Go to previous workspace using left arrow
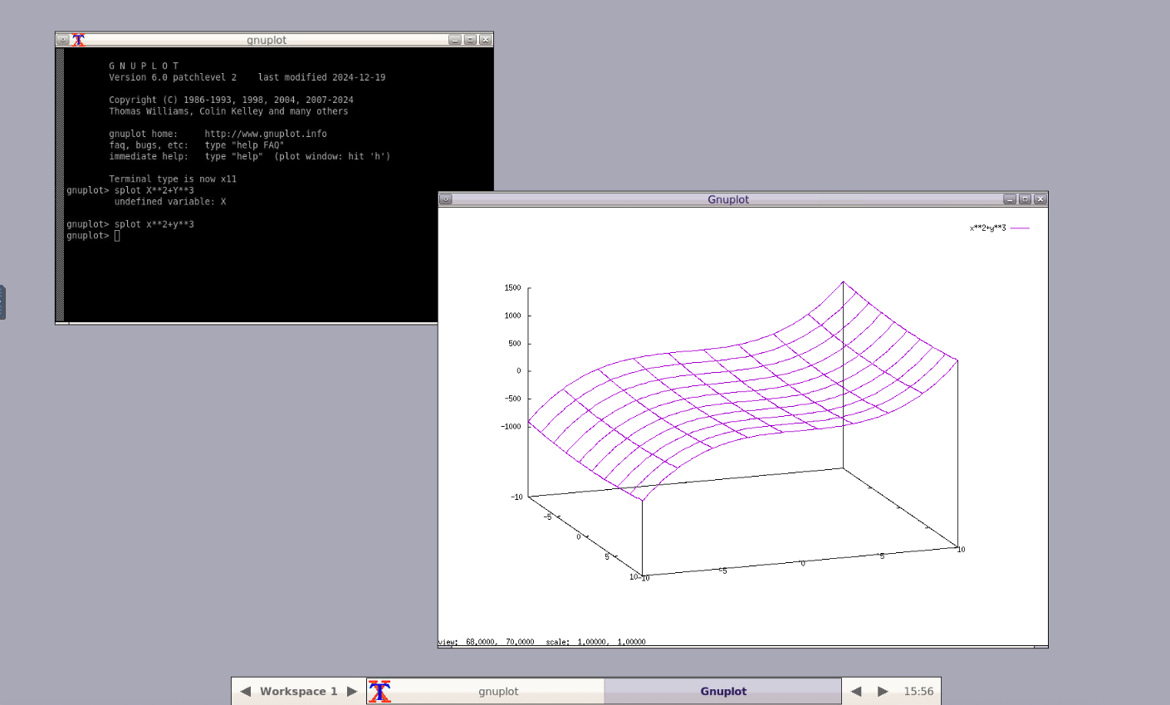This screenshot has width=1170, height=705. click(245, 691)
